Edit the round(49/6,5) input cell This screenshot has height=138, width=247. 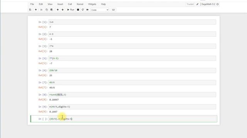132,95
